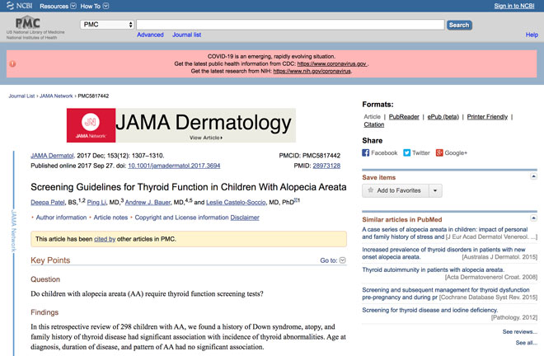Follow the coronavirus.gov CDC link
The width and height of the screenshot is (544, 356).
click(x=331, y=63)
